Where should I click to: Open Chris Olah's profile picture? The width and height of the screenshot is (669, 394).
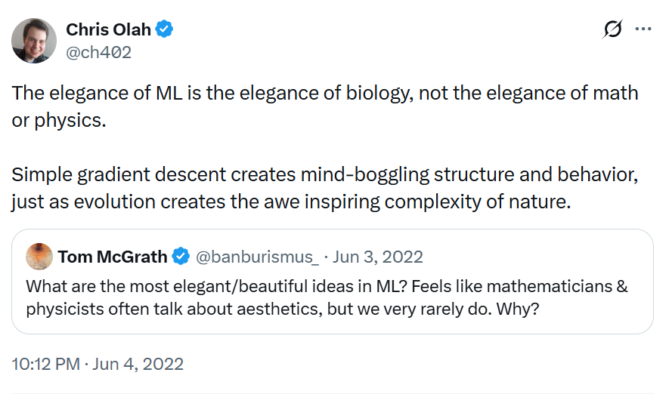point(35,41)
